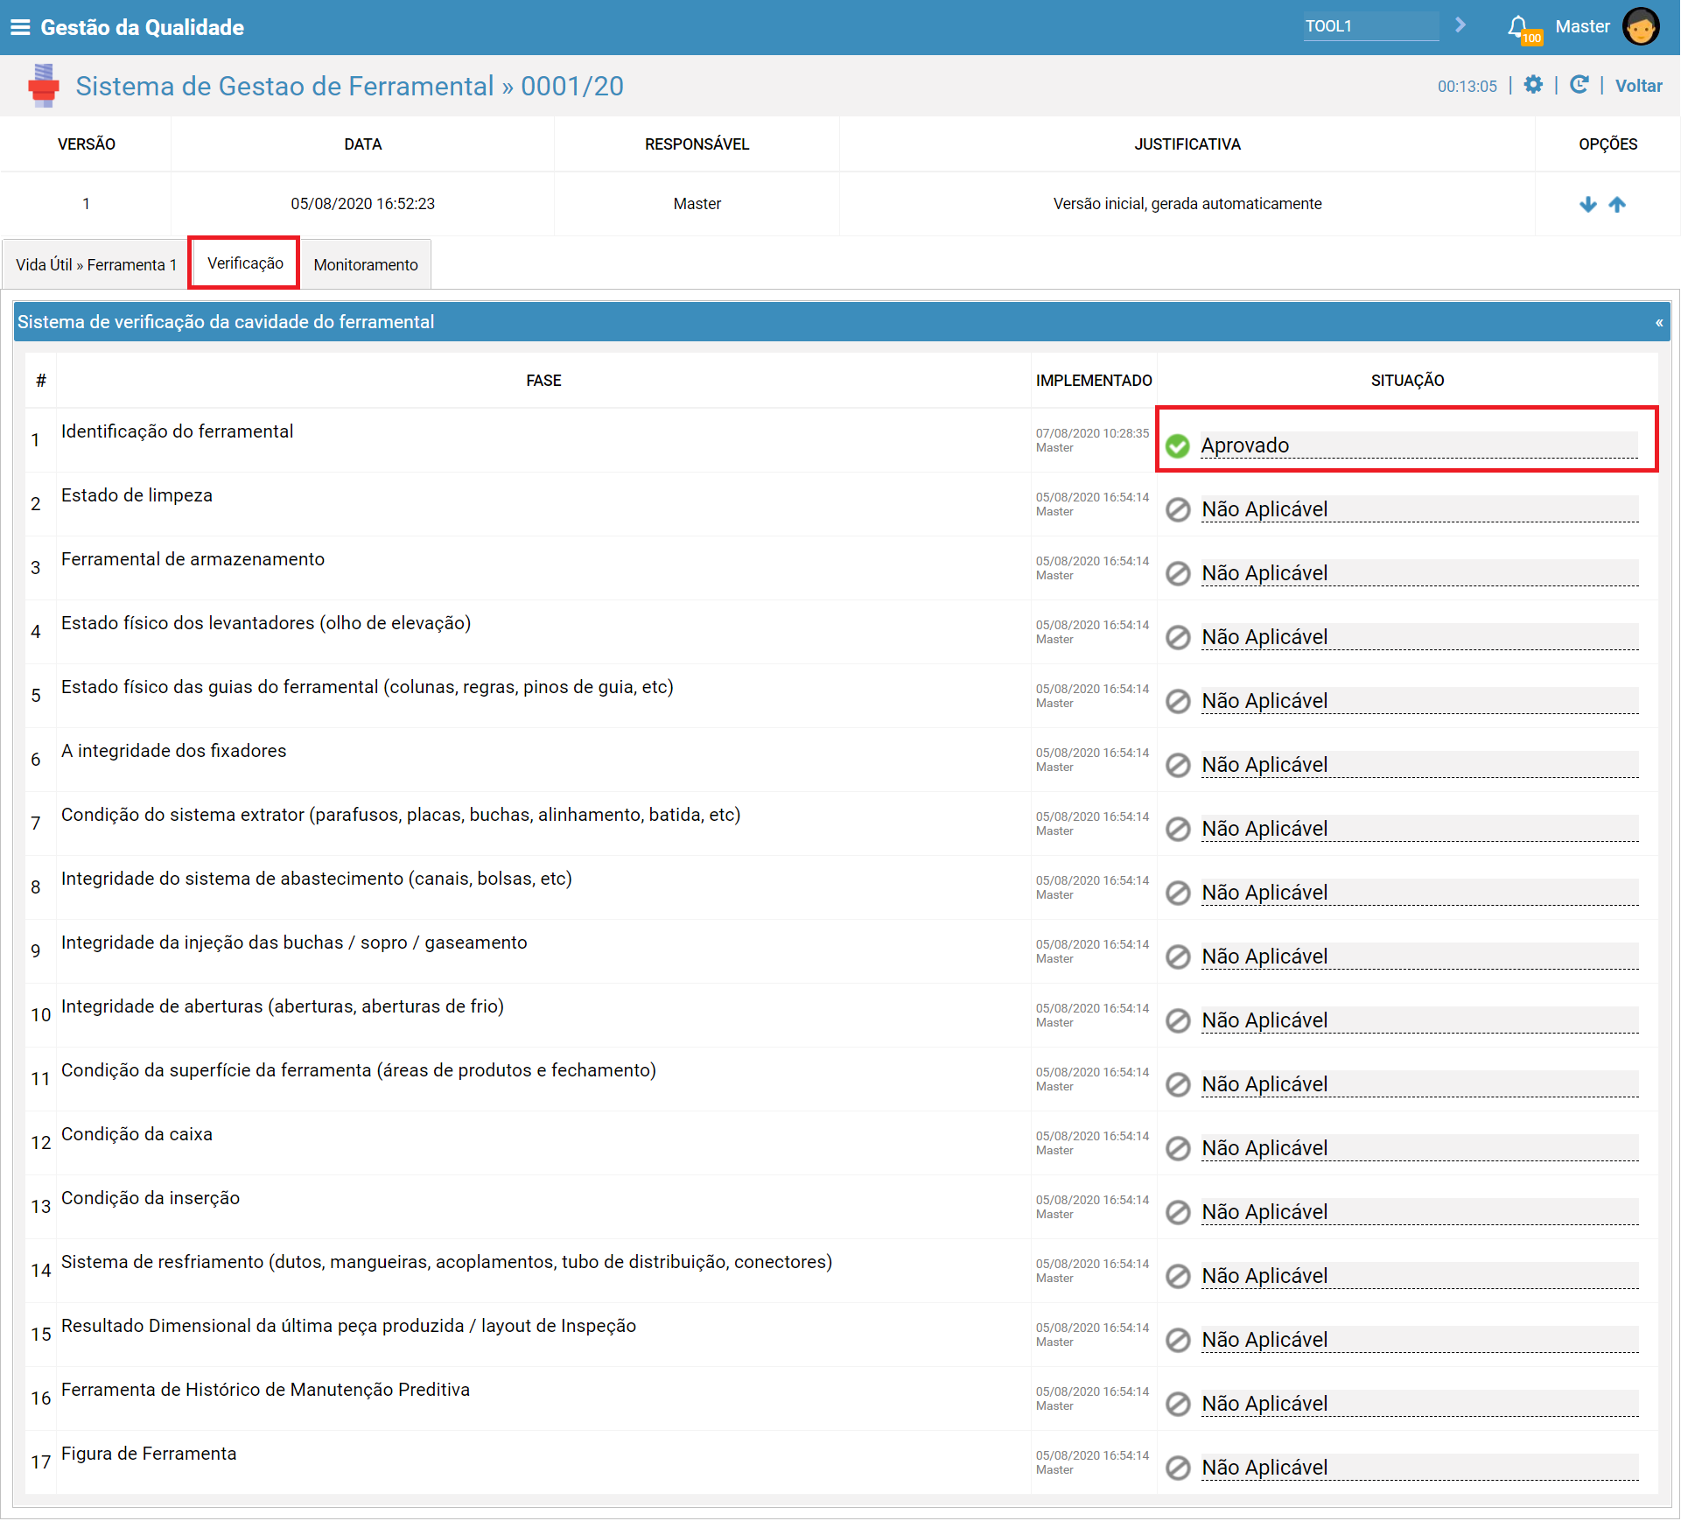Click Sistema de Gestao de Ferramental breadcrumb
The image size is (1681, 1521).
(284, 86)
